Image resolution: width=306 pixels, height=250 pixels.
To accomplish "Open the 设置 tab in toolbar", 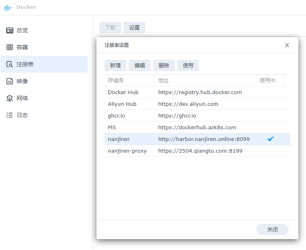I will pyautogui.click(x=134, y=27).
